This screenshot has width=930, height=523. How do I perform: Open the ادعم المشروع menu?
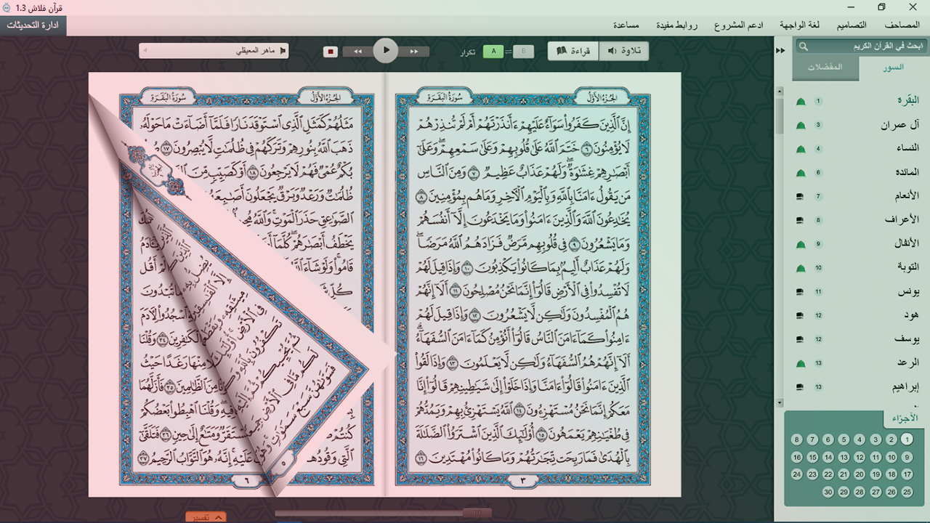point(738,25)
